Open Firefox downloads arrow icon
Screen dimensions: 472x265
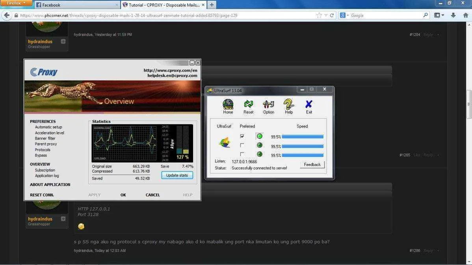453,15
